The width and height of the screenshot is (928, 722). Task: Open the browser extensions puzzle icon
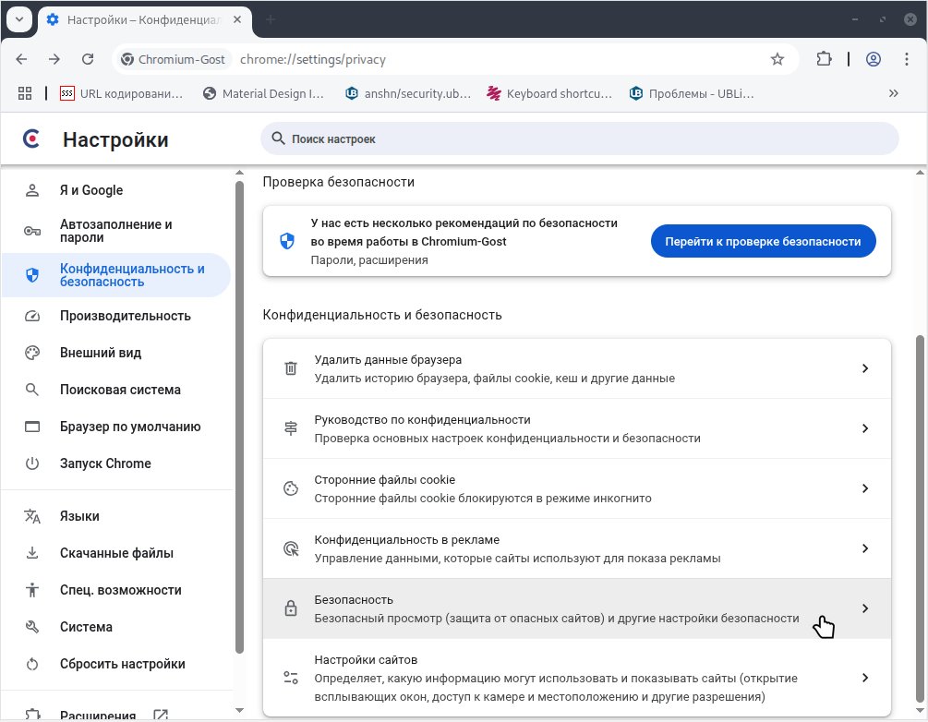click(823, 58)
